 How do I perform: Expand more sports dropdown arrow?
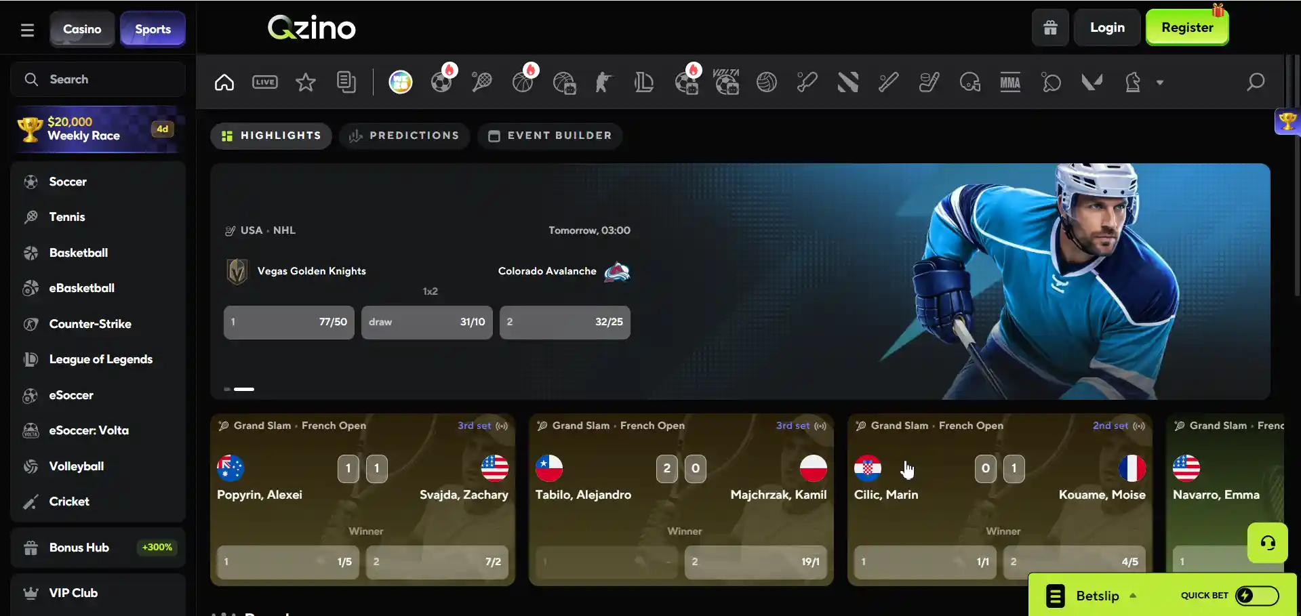[x=1160, y=83]
